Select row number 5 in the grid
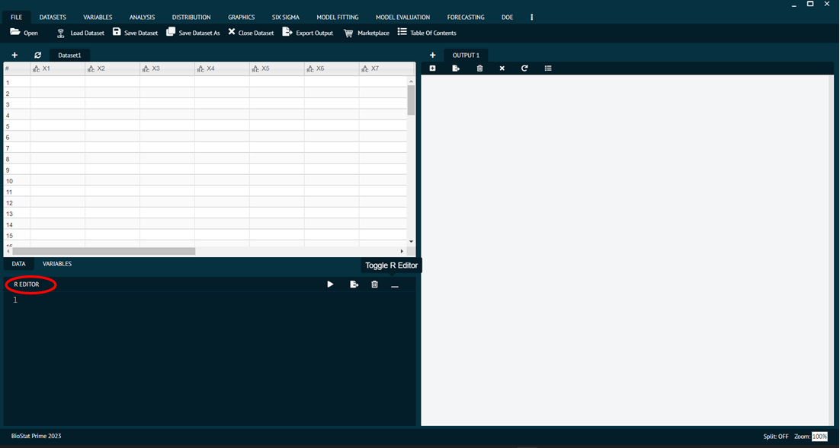 tap(17, 127)
